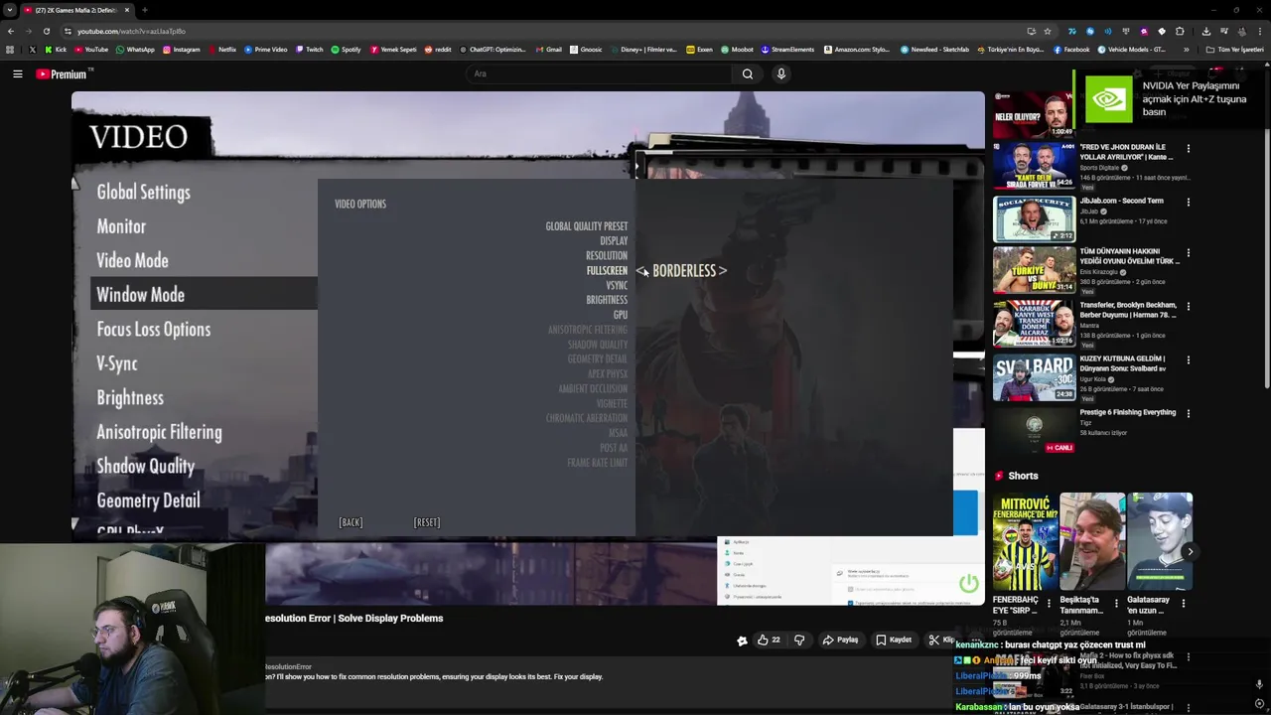Open the browser extensions puzzle icon
1271x715 pixels.
1180,31
